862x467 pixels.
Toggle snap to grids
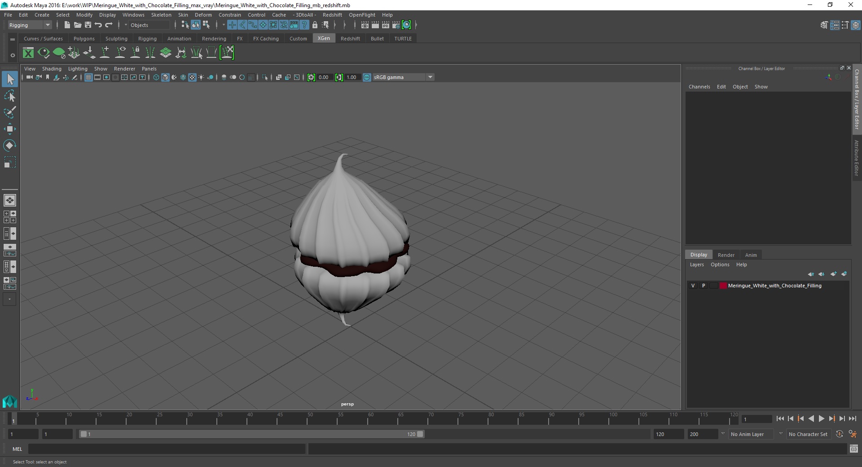(x=232, y=25)
